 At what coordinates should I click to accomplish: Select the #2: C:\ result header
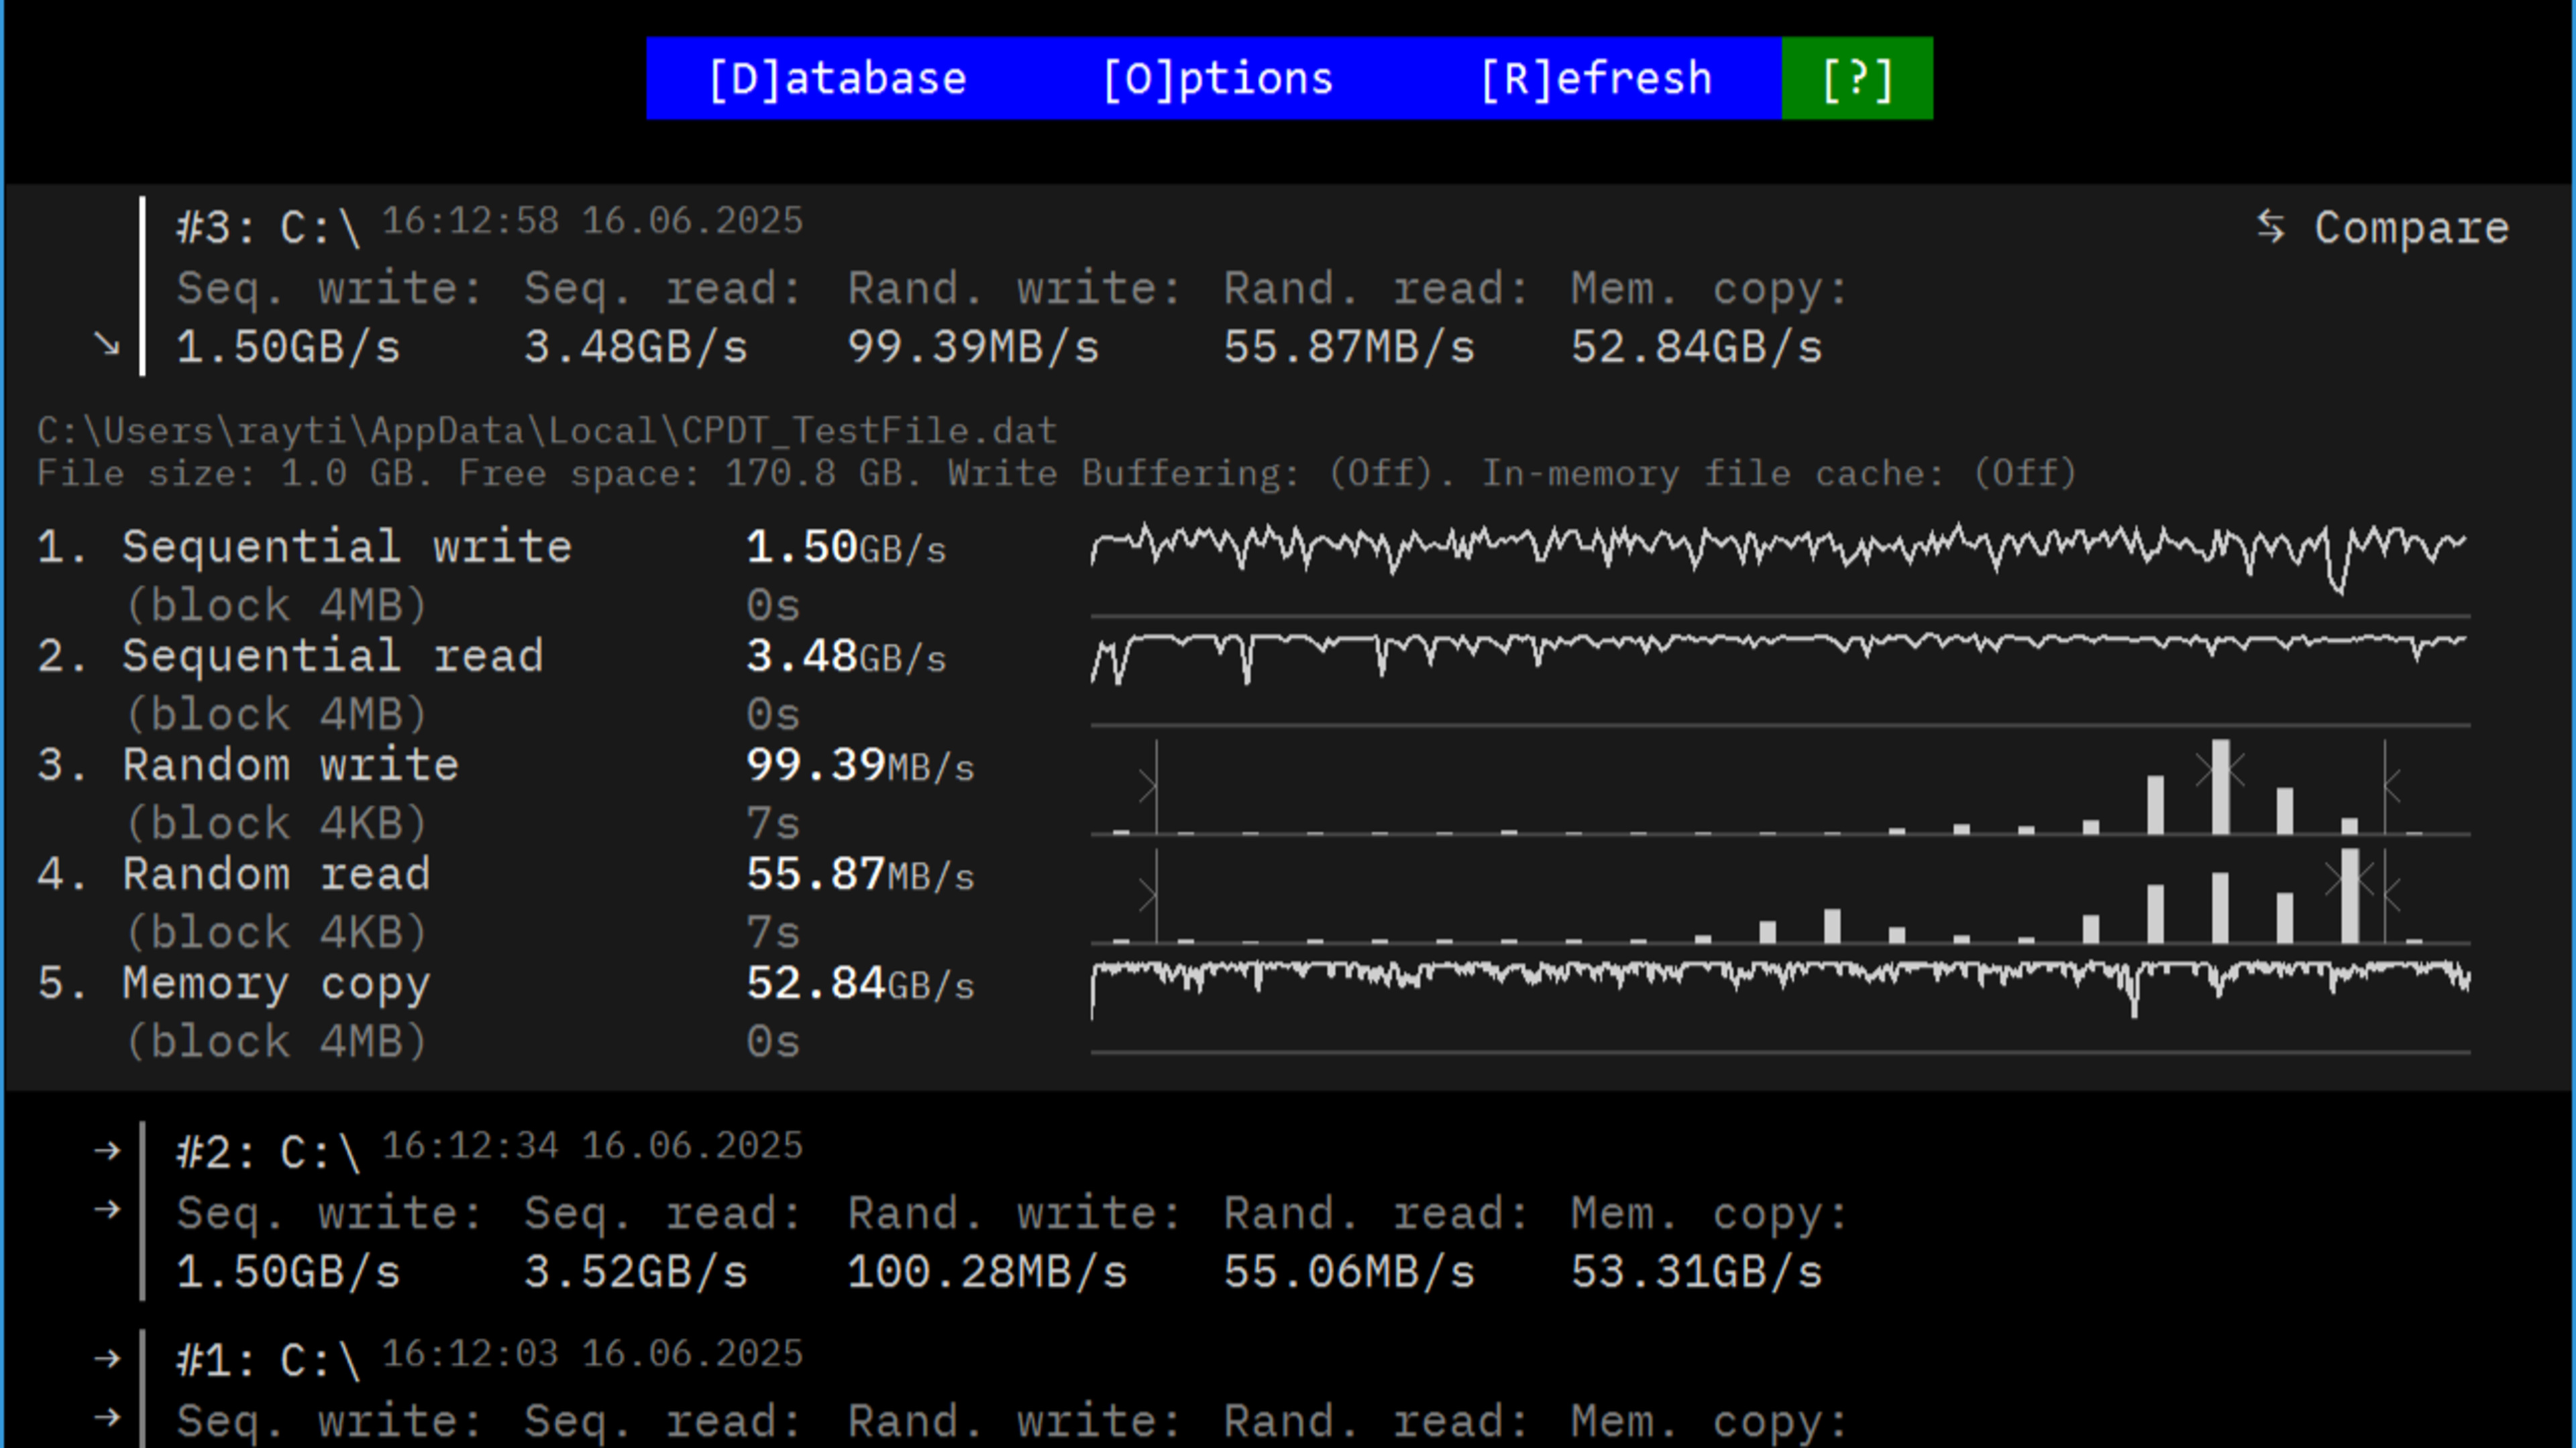[x=268, y=1153]
